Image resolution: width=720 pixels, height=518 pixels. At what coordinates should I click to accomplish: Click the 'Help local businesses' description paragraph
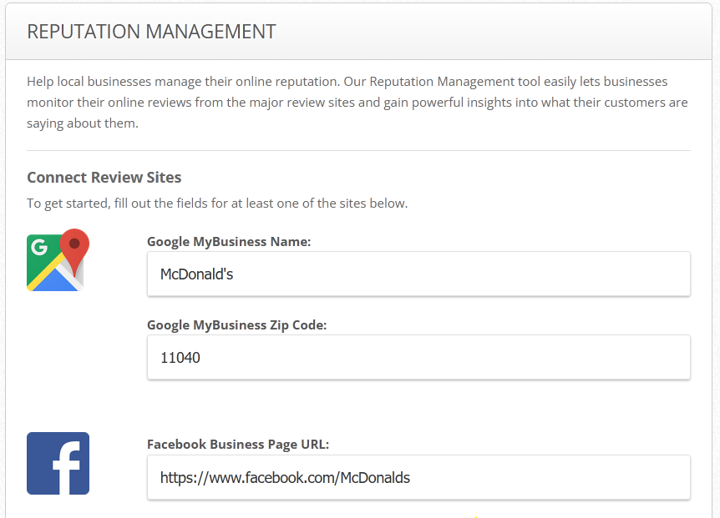(x=357, y=103)
